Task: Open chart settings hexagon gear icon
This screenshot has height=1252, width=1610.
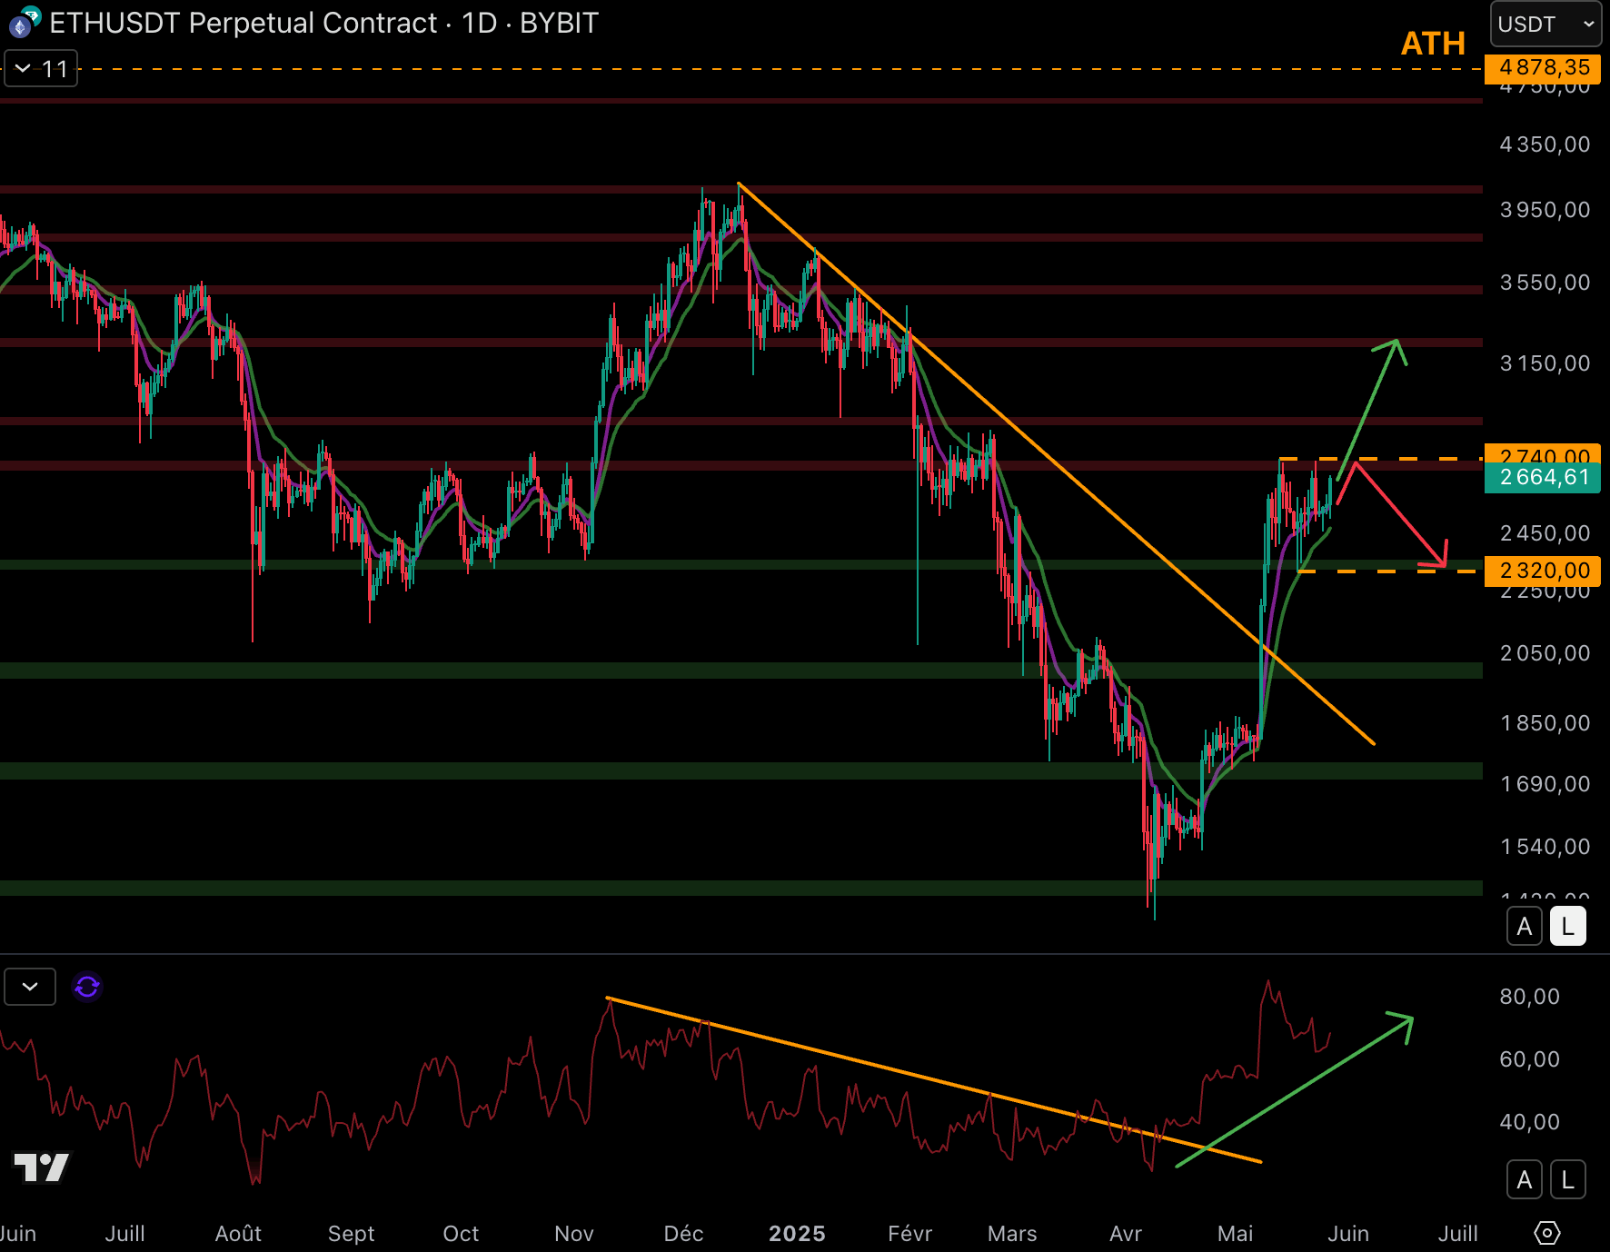Action: [1546, 1233]
